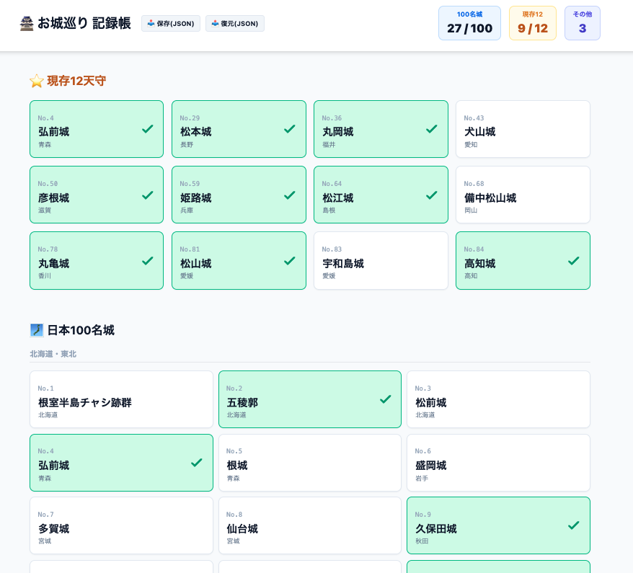Toggle visited state of 弘前城 in 現存12天守

pyautogui.click(x=97, y=129)
